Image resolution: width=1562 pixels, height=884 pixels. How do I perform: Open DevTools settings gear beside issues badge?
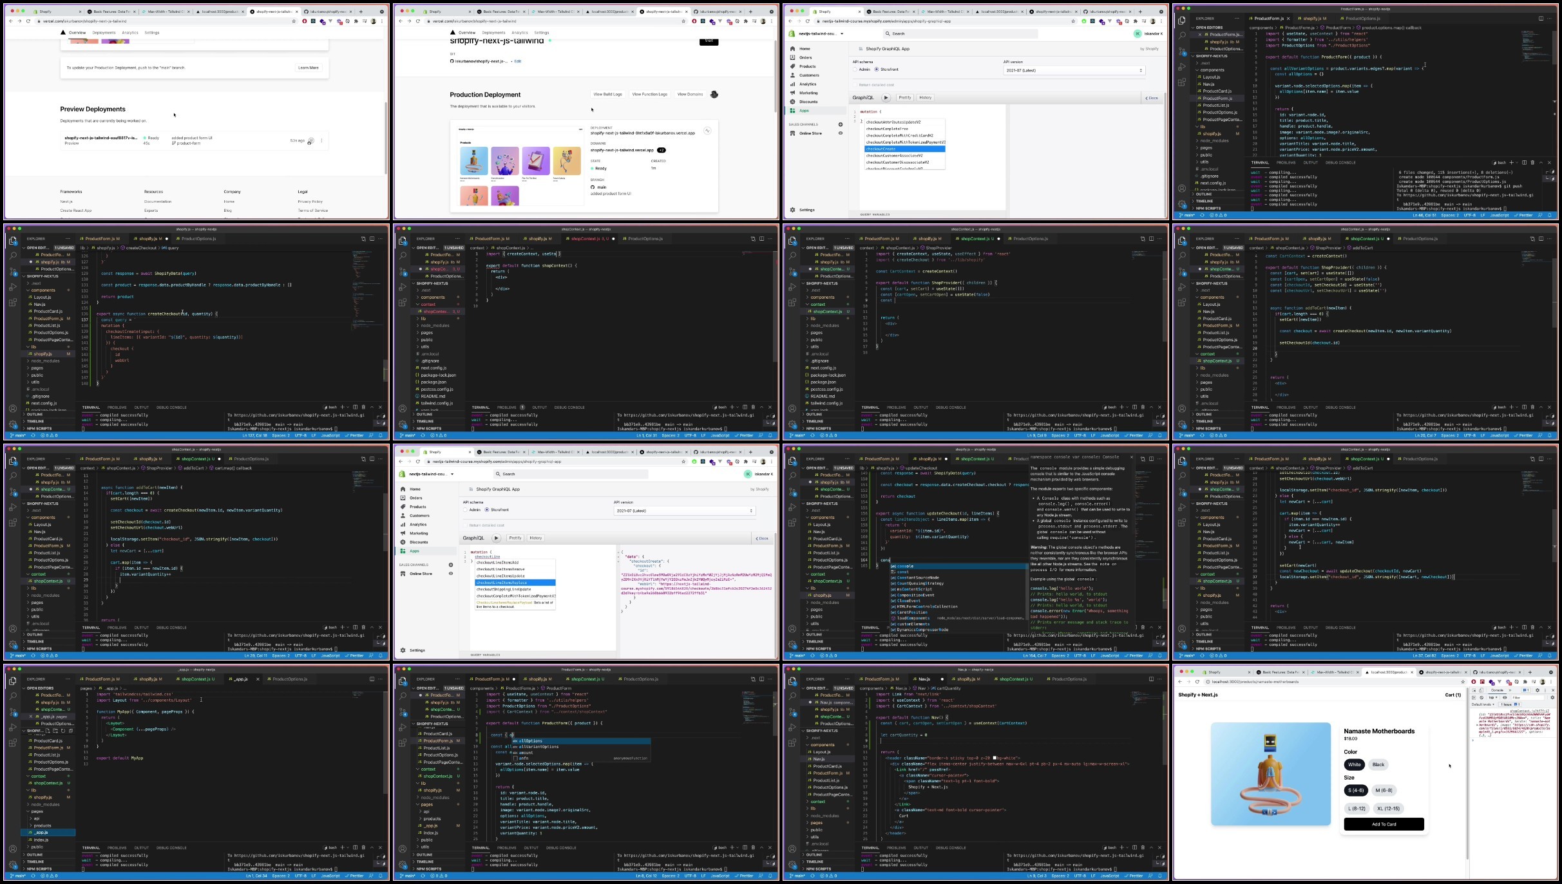[x=1537, y=690]
